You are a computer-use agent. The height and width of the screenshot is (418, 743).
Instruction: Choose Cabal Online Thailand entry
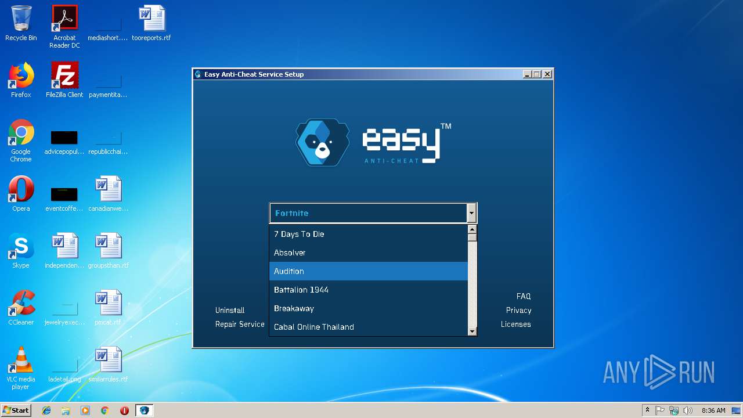point(369,327)
